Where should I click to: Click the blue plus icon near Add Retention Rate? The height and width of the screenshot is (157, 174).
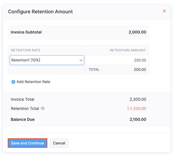pos(13,82)
